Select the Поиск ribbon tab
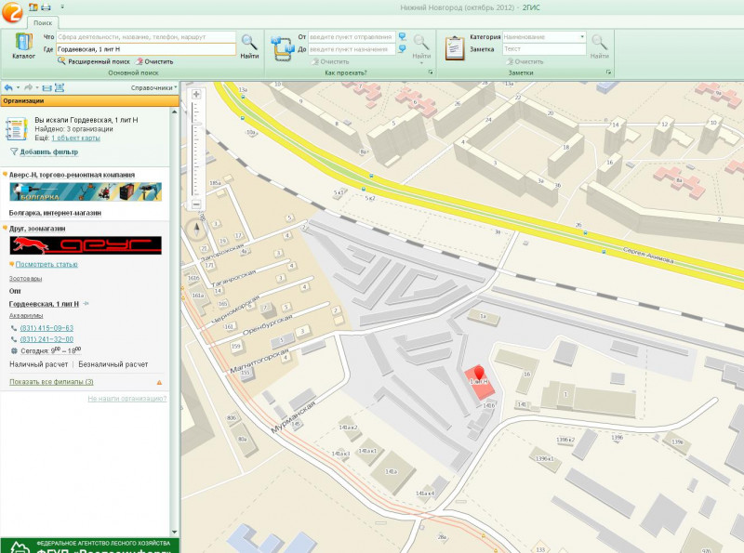744x553 pixels. [43, 20]
